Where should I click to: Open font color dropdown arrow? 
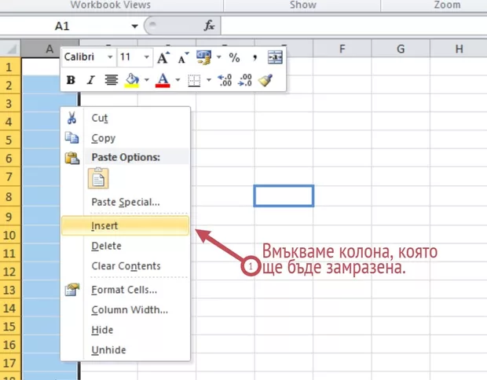(178, 80)
